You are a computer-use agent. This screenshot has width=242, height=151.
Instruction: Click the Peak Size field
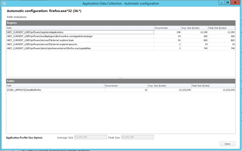click(137, 137)
